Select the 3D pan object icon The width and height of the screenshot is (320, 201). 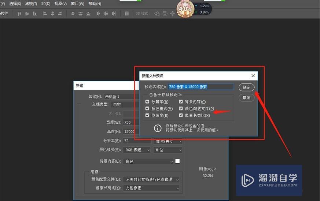pyautogui.click(x=173, y=14)
